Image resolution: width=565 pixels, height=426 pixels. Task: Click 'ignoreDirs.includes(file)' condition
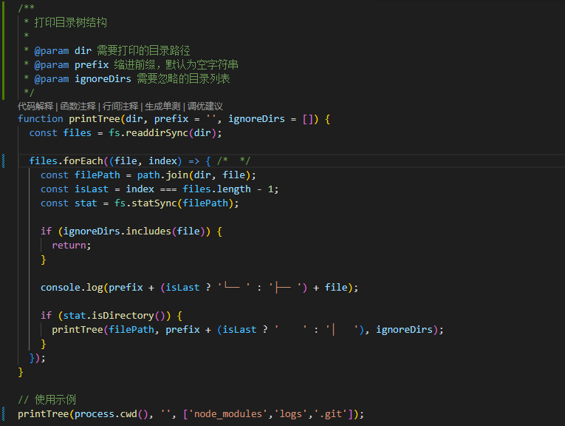point(134,231)
